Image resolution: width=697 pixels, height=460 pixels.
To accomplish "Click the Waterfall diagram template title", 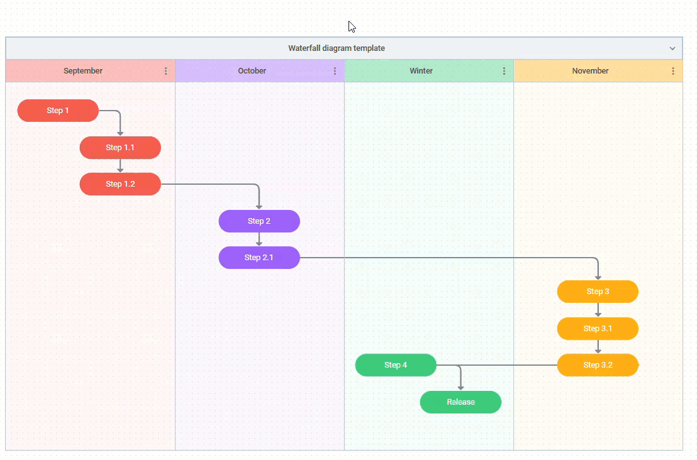I will (x=337, y=48).
